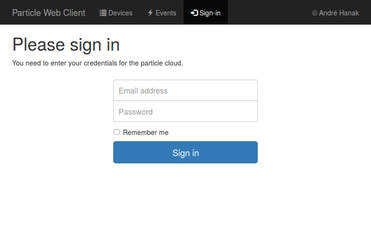
Task: Click the arrow icon beside Sign-in
Action: click(x=194, y=13)
